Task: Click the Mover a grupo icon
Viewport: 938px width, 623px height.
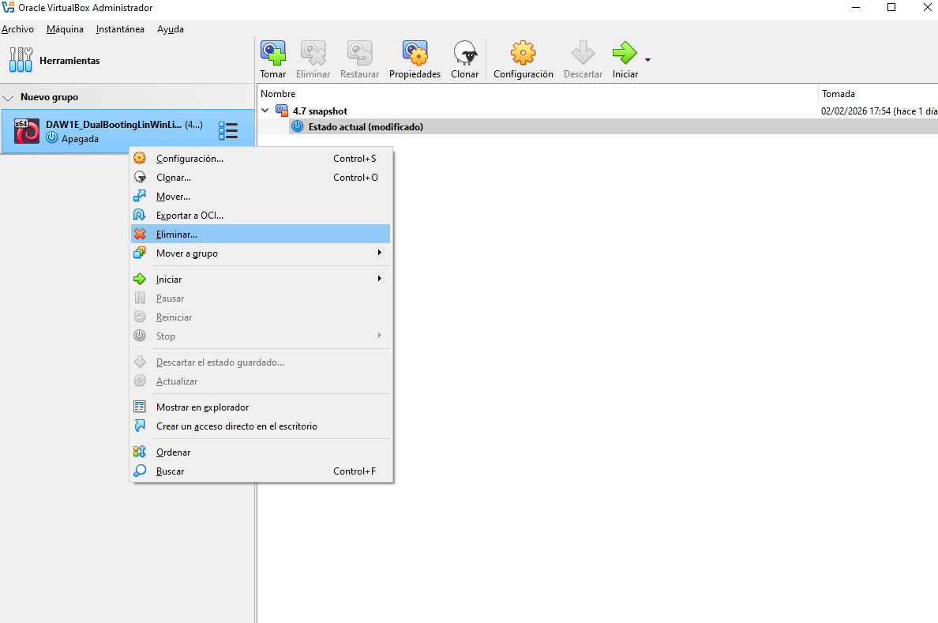Action: coord(140,253)
